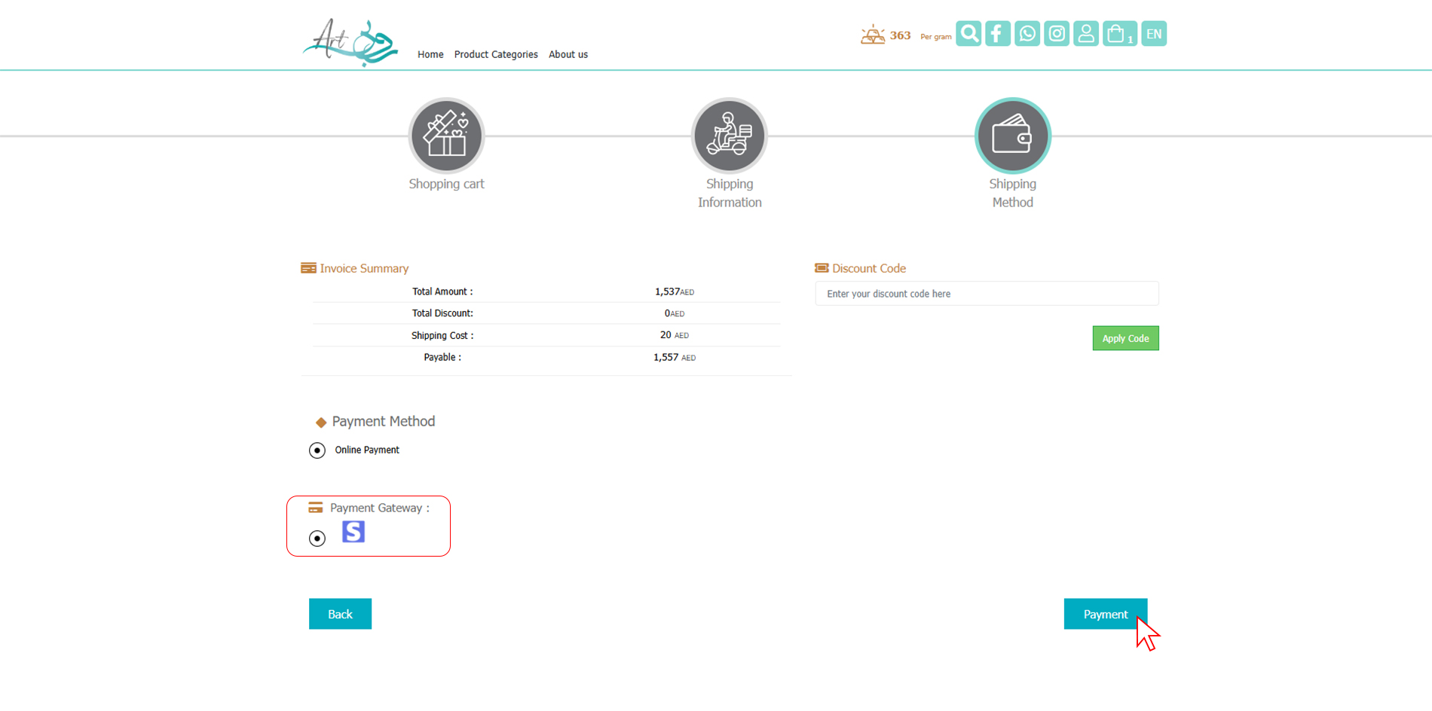Click the gold price per gram icon
1432x711 pixels.
click(x=873, y=35)
